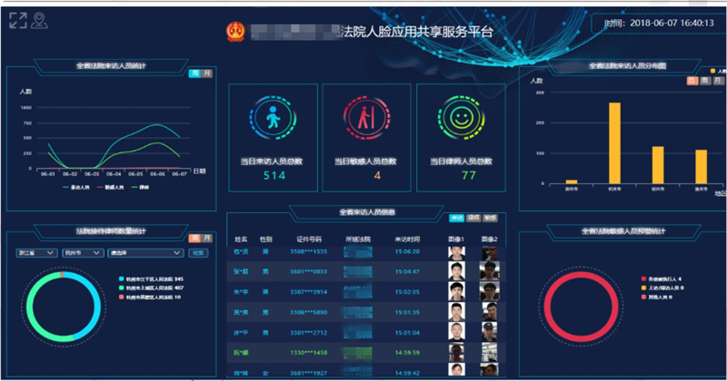Switch to the 敏感 tab in visitor info

click(x=489, y=219)
